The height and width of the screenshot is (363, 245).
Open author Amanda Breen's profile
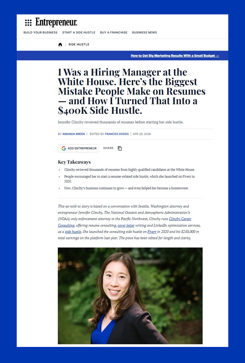[x=73, y=134]
